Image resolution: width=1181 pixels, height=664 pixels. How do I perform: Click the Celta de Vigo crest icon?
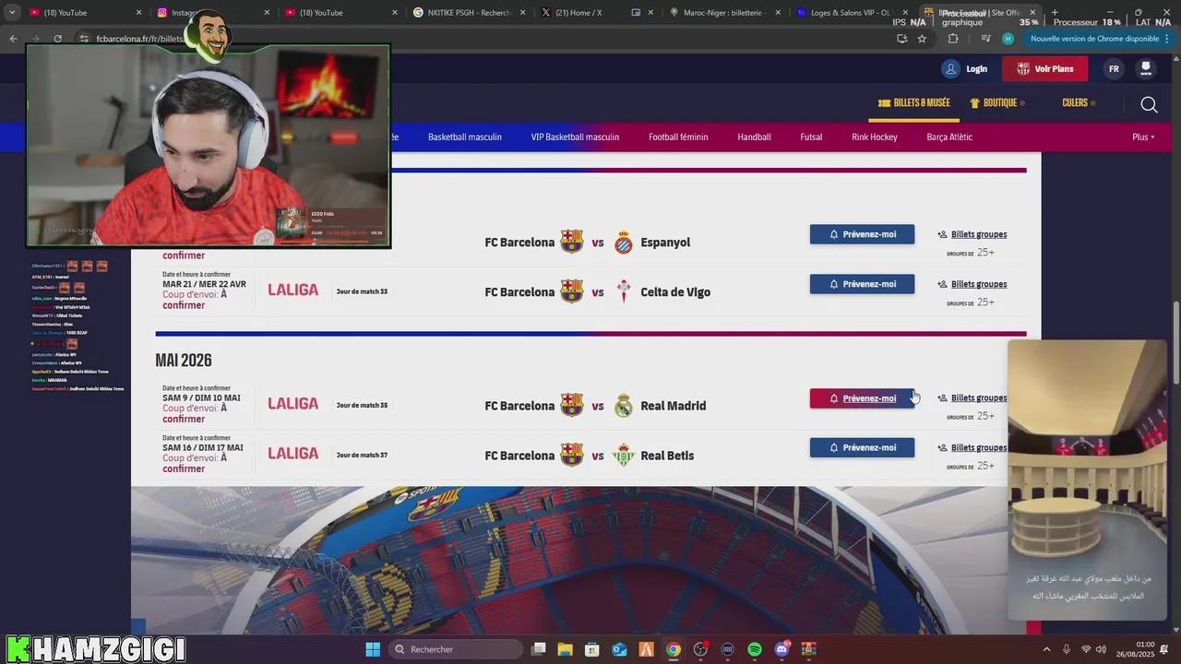point(624,292)
